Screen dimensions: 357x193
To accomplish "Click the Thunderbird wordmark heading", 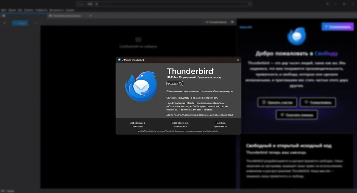I will [190, 71].
